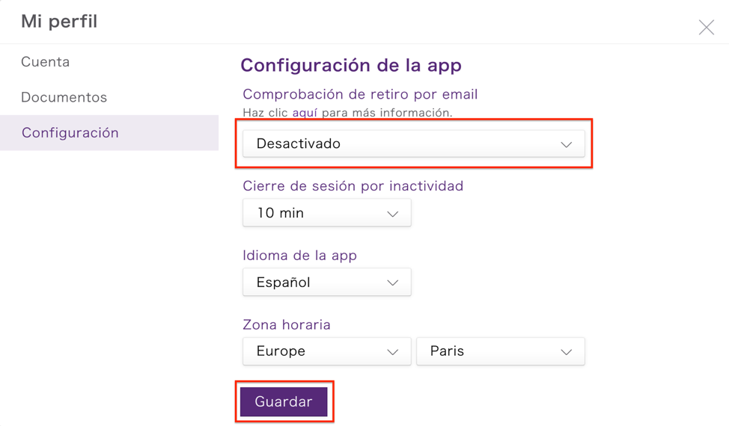
Task: Click the 'Configuración de la app' heading
Action: point(351,66)
